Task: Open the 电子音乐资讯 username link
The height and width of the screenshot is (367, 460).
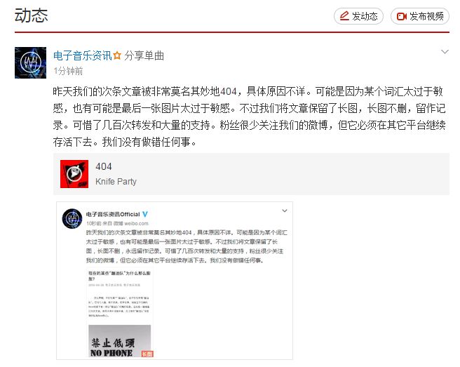Action: (x=83, y=55)
